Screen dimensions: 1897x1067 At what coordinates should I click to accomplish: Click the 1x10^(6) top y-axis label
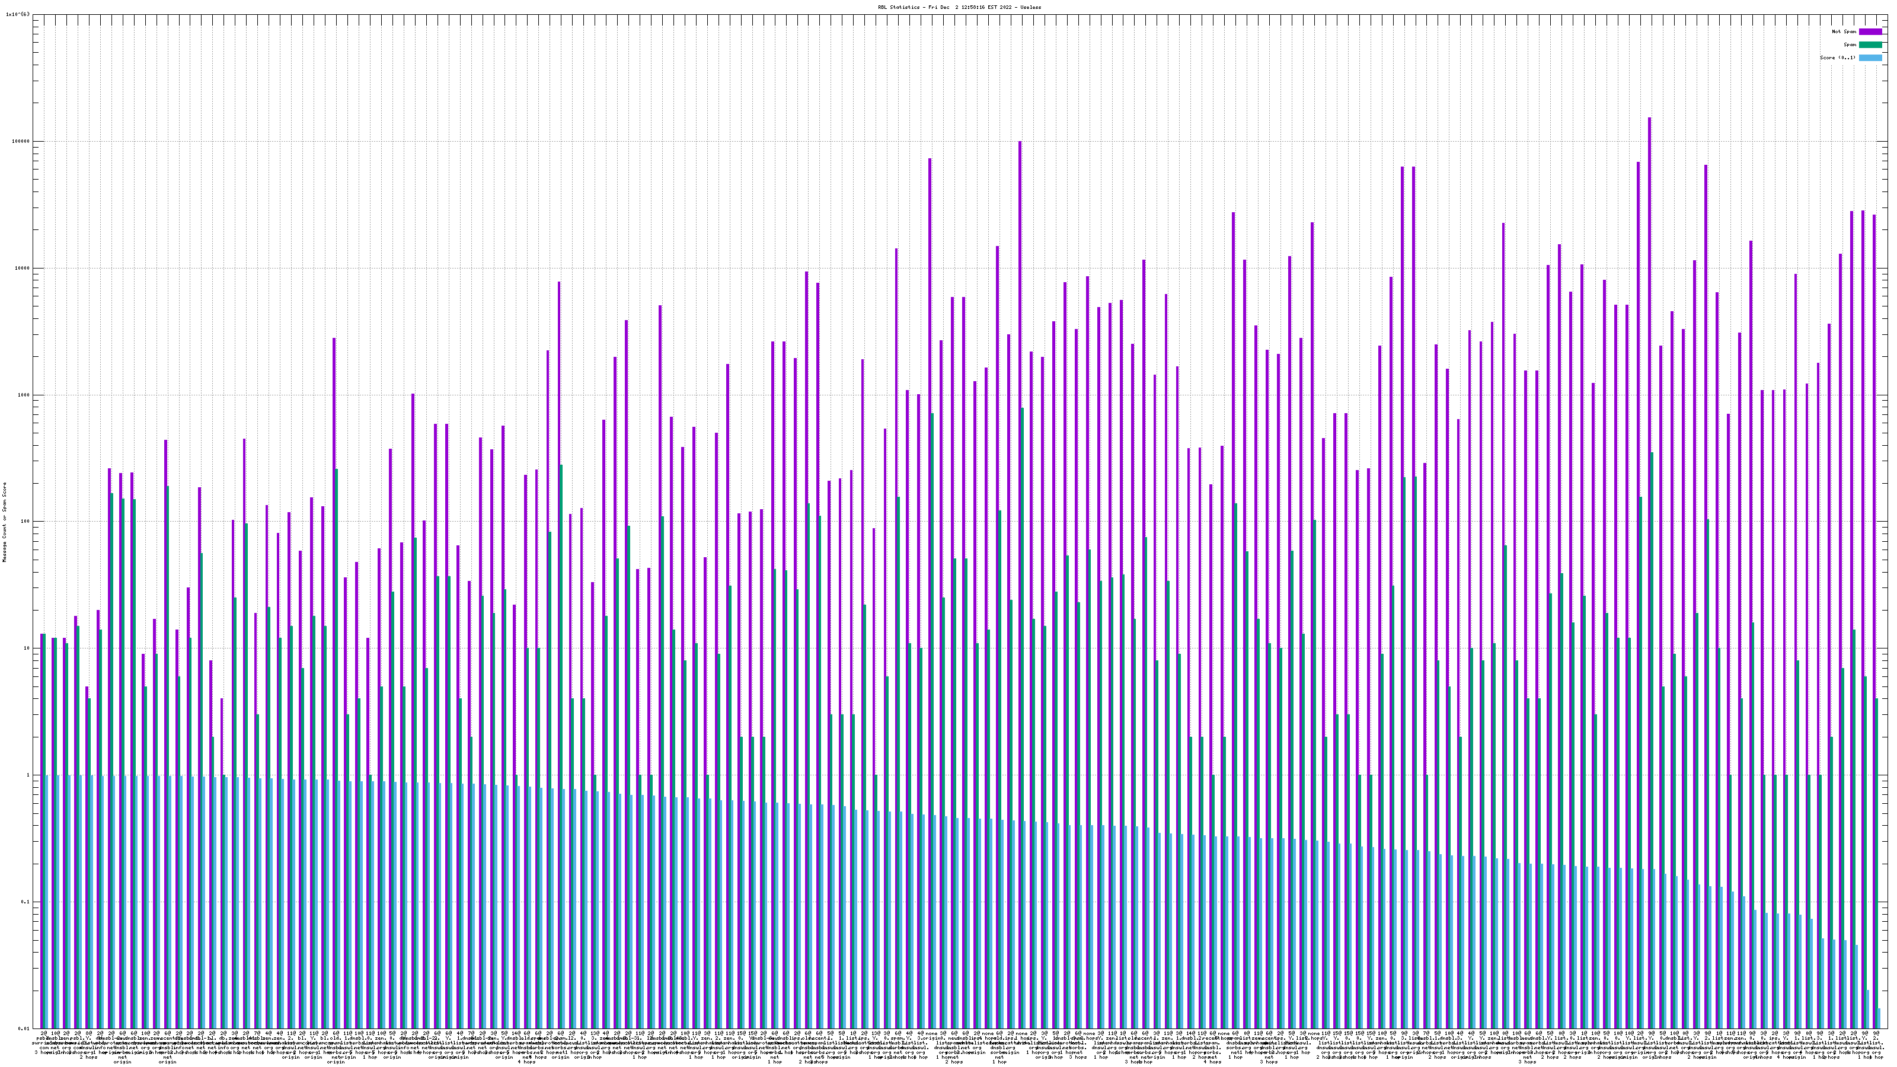(18, 14)
